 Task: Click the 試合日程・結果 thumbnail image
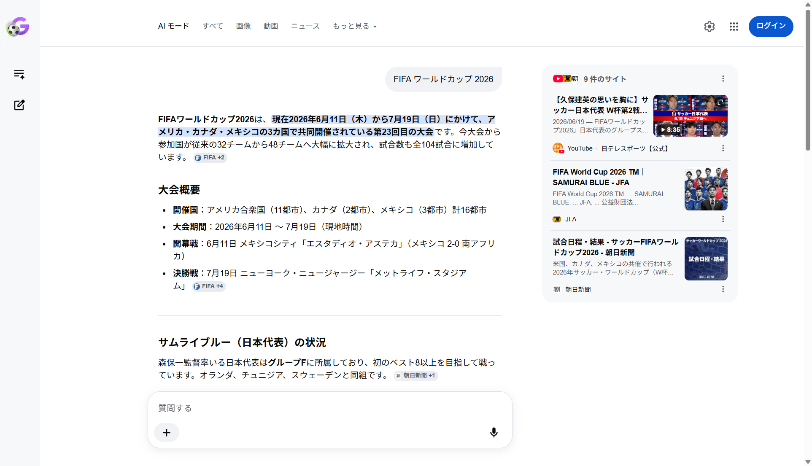(x=706, y=259)
